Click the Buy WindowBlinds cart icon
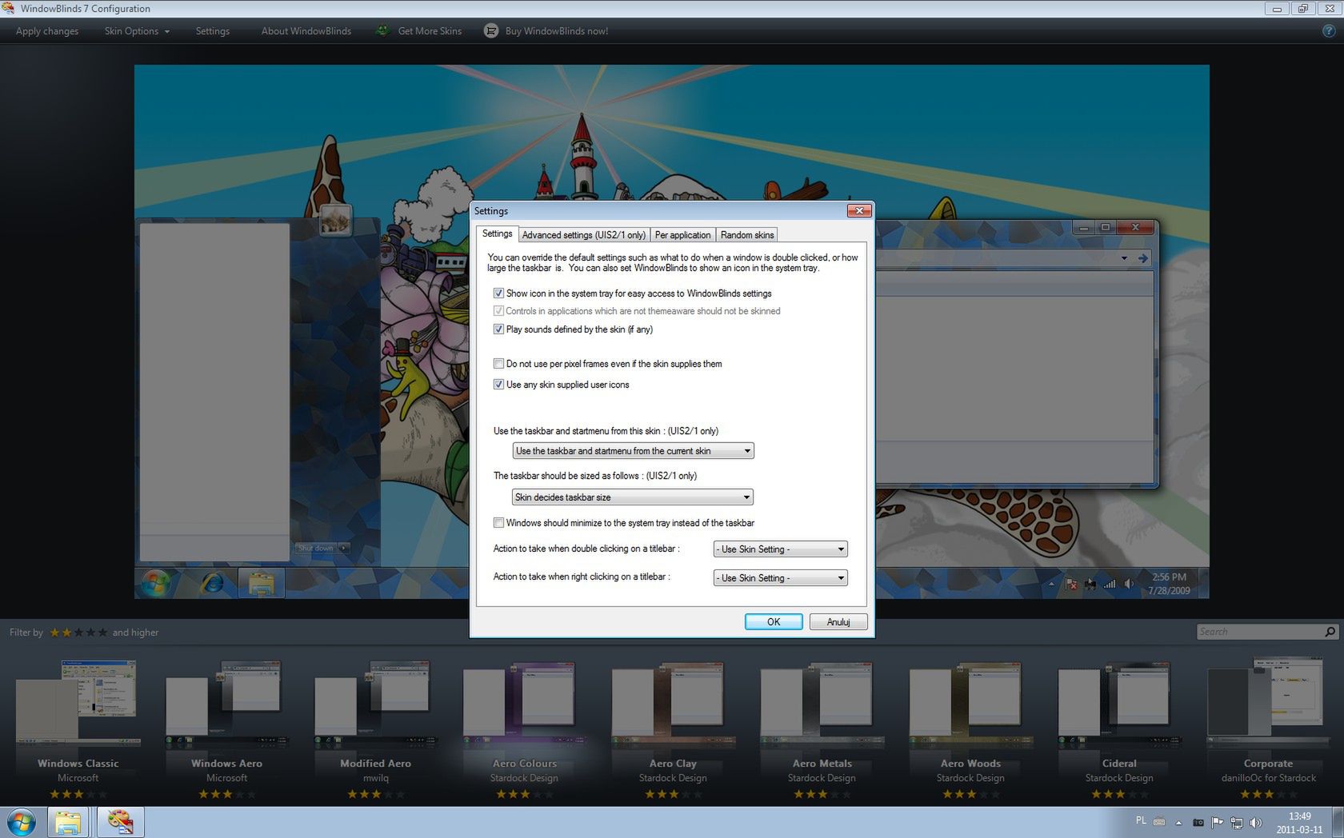Viewport: 1344px width, 838px height. click(x=491, y=30)
